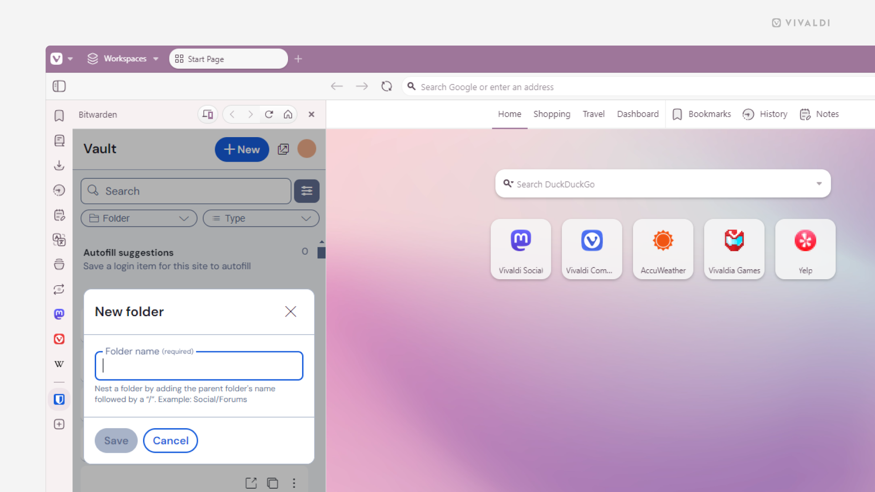Reload the current page
875x492 pixels.
tap(387, 86)
